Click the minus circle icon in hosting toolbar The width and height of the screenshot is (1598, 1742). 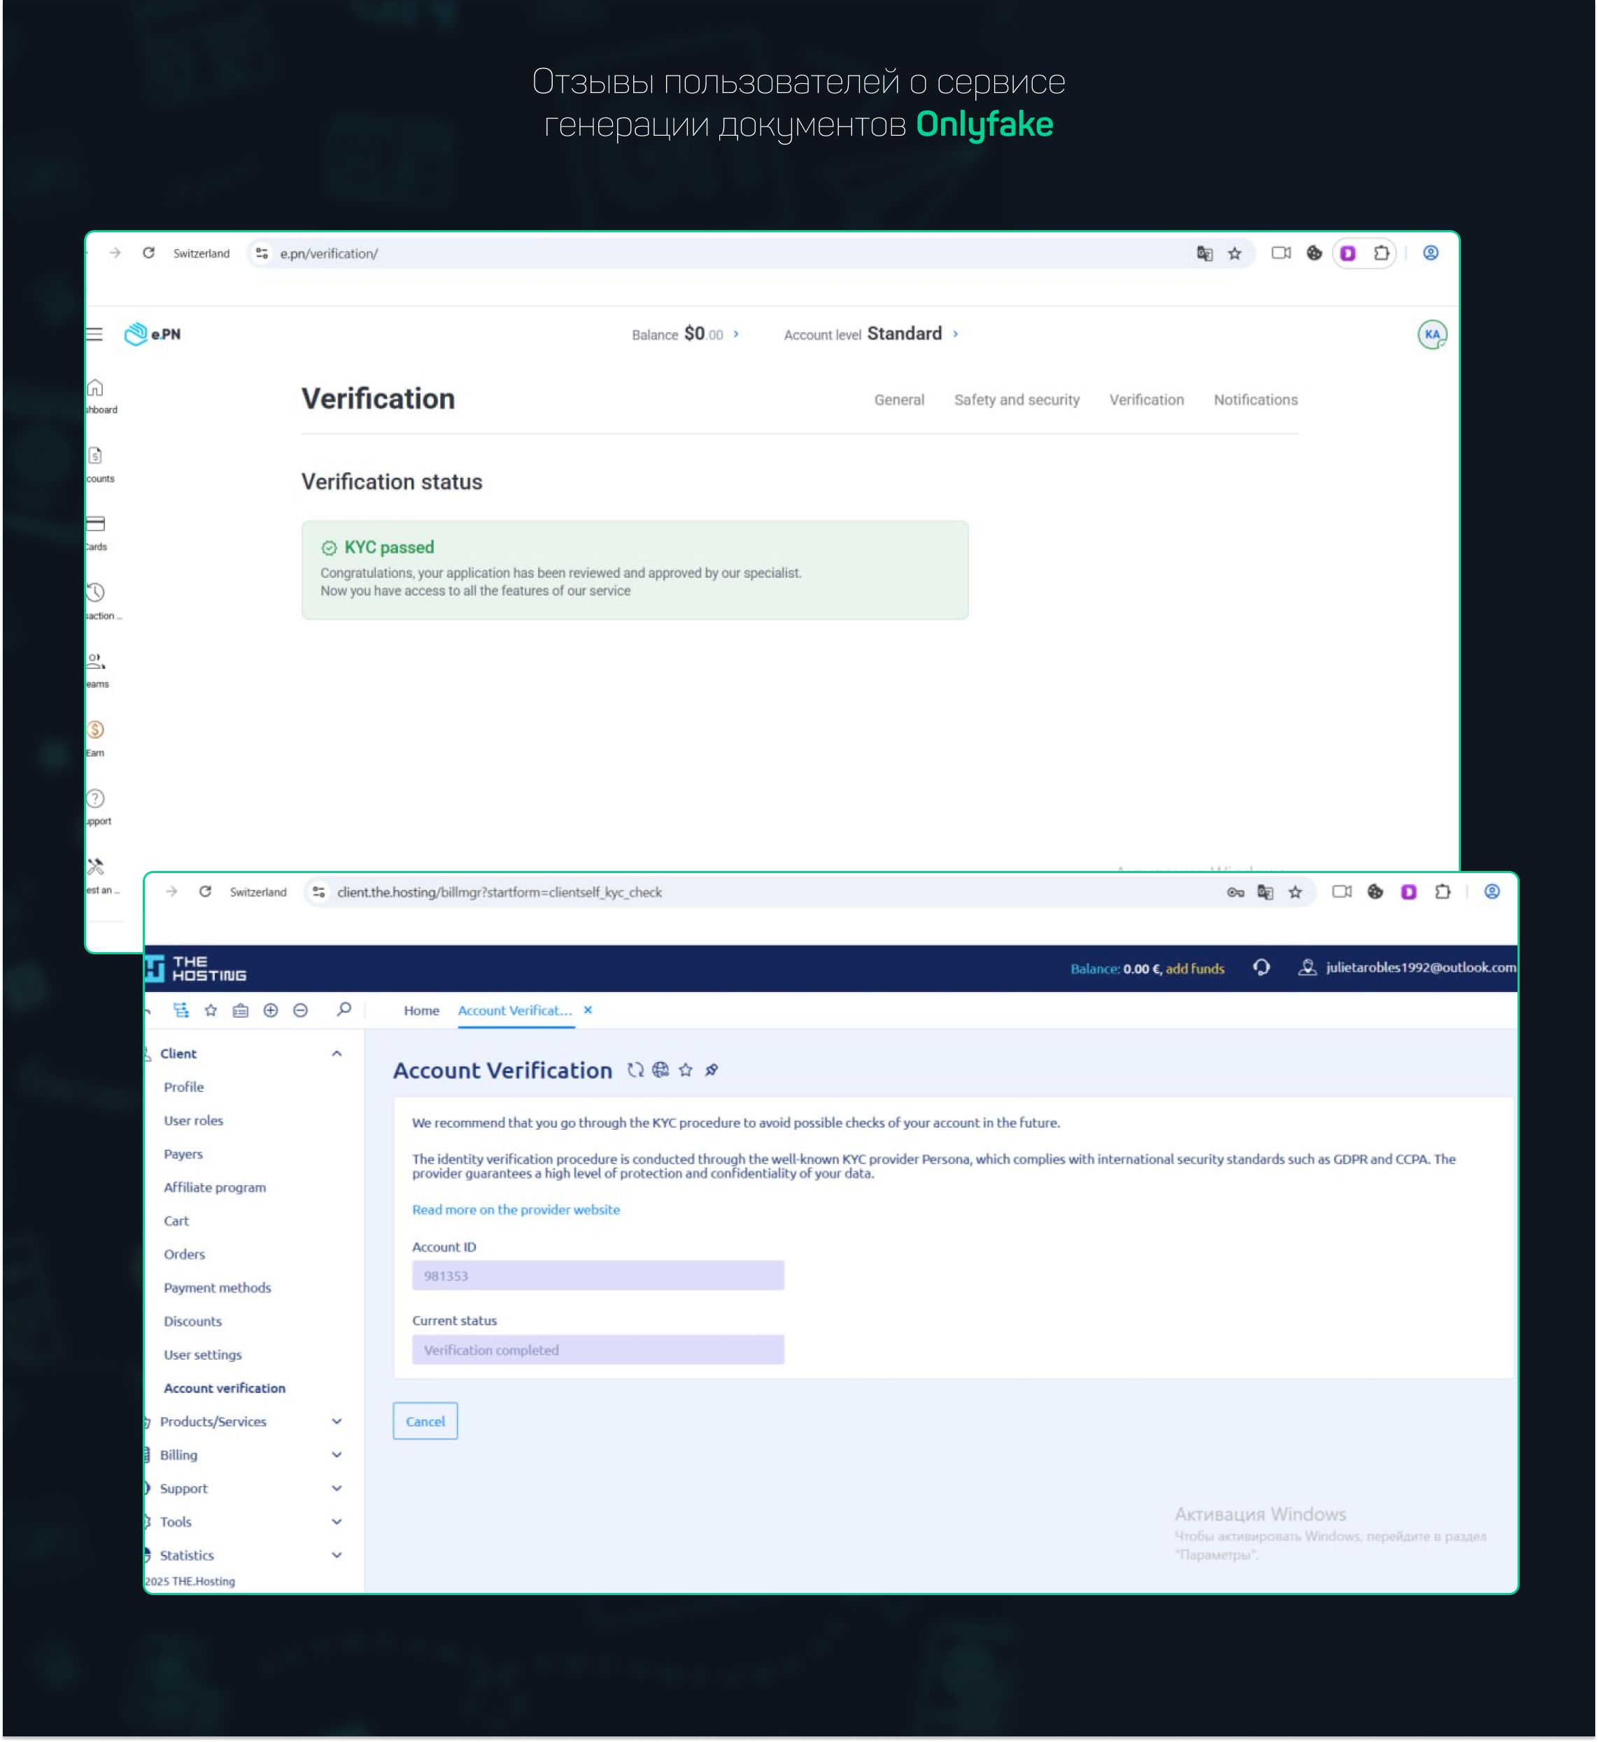[300, 1010]
